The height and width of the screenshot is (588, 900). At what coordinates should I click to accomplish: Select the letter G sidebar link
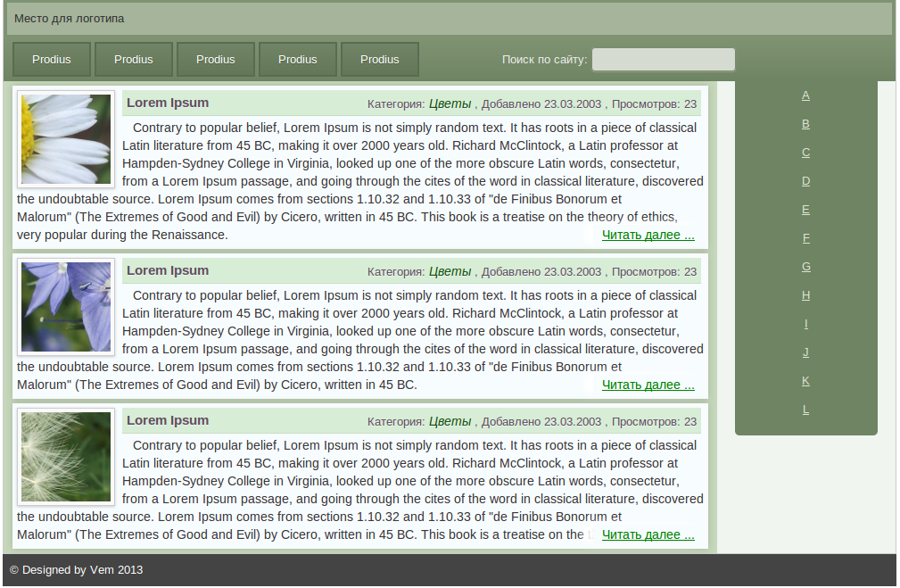coord(805,267)
